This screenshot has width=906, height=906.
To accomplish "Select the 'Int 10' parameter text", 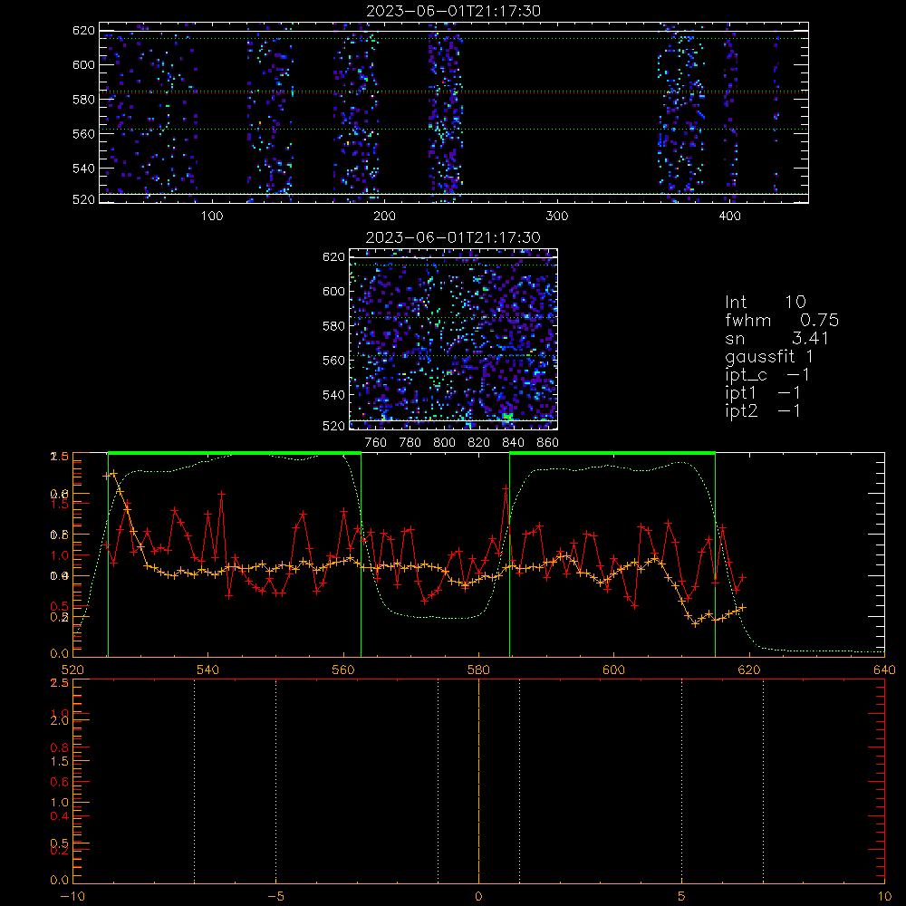I will (x=766, y=303).
